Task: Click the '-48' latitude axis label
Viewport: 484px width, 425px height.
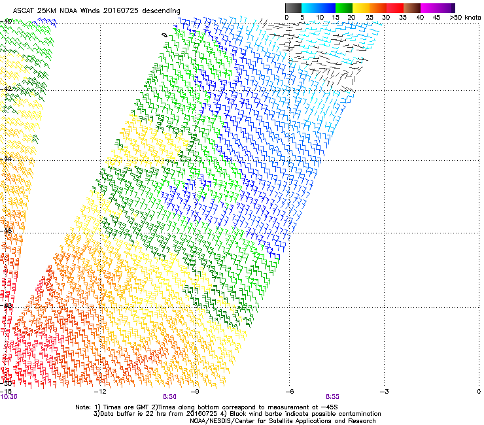Action: [x=6, y=305]
